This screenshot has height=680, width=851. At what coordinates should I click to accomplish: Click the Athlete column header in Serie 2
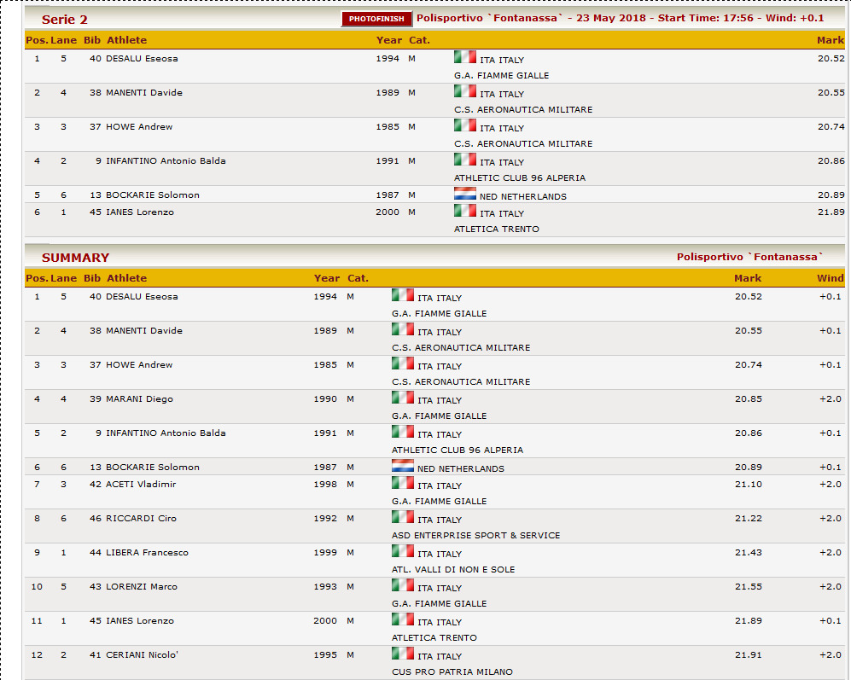[126, 40]
